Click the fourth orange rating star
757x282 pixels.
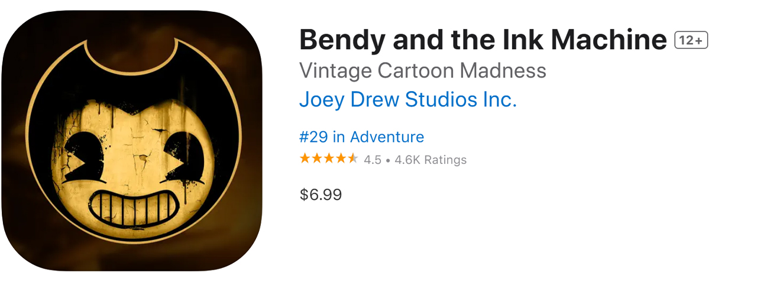click(x=341, y=158)
